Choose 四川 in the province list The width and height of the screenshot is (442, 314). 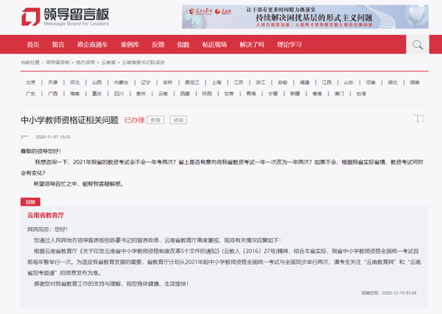pos(119,94)
